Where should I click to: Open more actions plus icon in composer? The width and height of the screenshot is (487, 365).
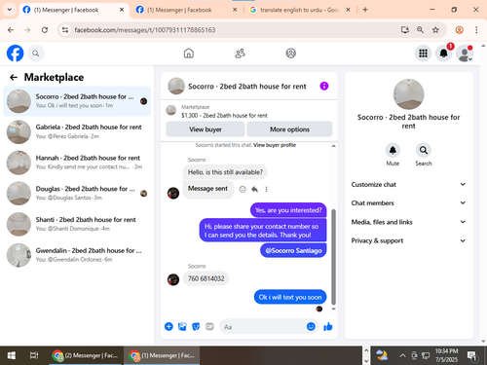169,326
